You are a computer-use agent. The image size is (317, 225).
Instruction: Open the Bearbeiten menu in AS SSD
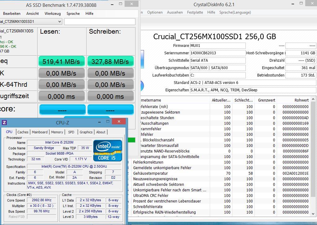pyautogui.click(x=12, y=14)
